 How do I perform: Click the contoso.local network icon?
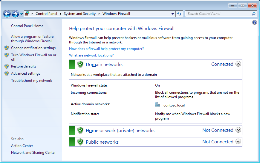tap(157, 104)
